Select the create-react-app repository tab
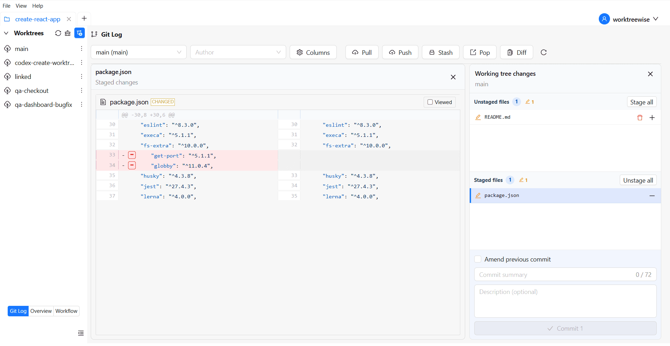670x346 pixels. click(38, 19)
